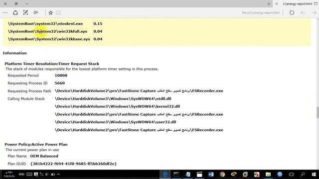This screenshot has width=319, height=179.
Task: Show hidden system tray icons chevron
Action: (x=58, y=175)
